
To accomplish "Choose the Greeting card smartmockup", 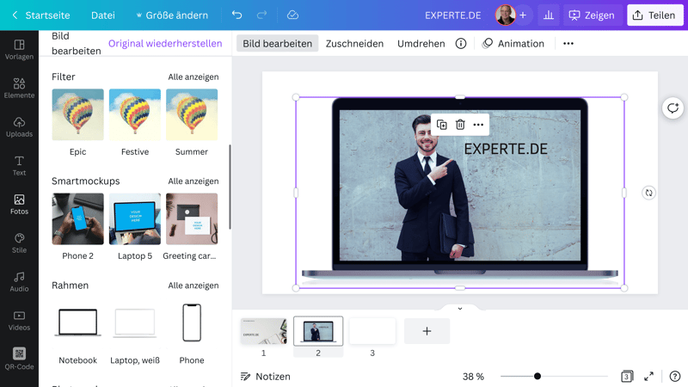I will coord(192,219).
